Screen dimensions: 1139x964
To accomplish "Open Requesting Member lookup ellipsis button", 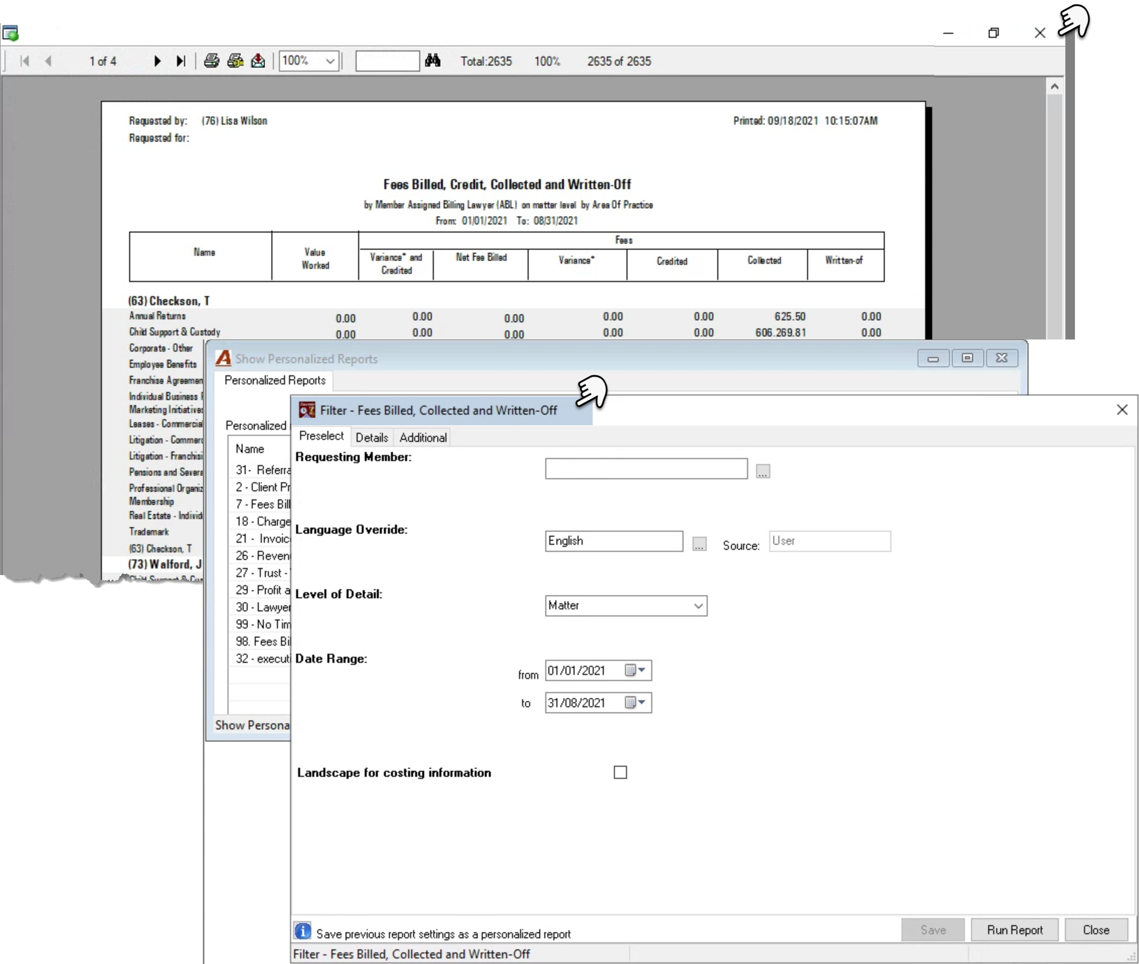I will pyautogui.click(x=763, y=471).
